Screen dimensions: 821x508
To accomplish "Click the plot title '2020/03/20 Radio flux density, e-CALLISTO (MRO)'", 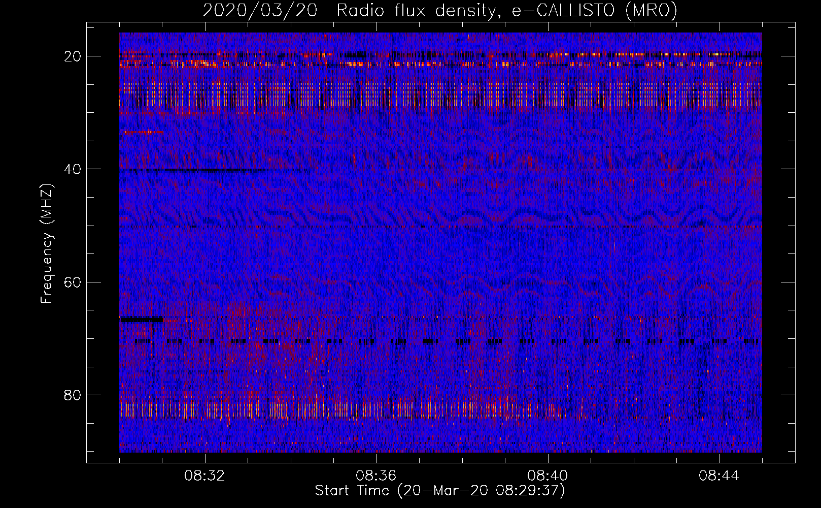I will point(440,11).
